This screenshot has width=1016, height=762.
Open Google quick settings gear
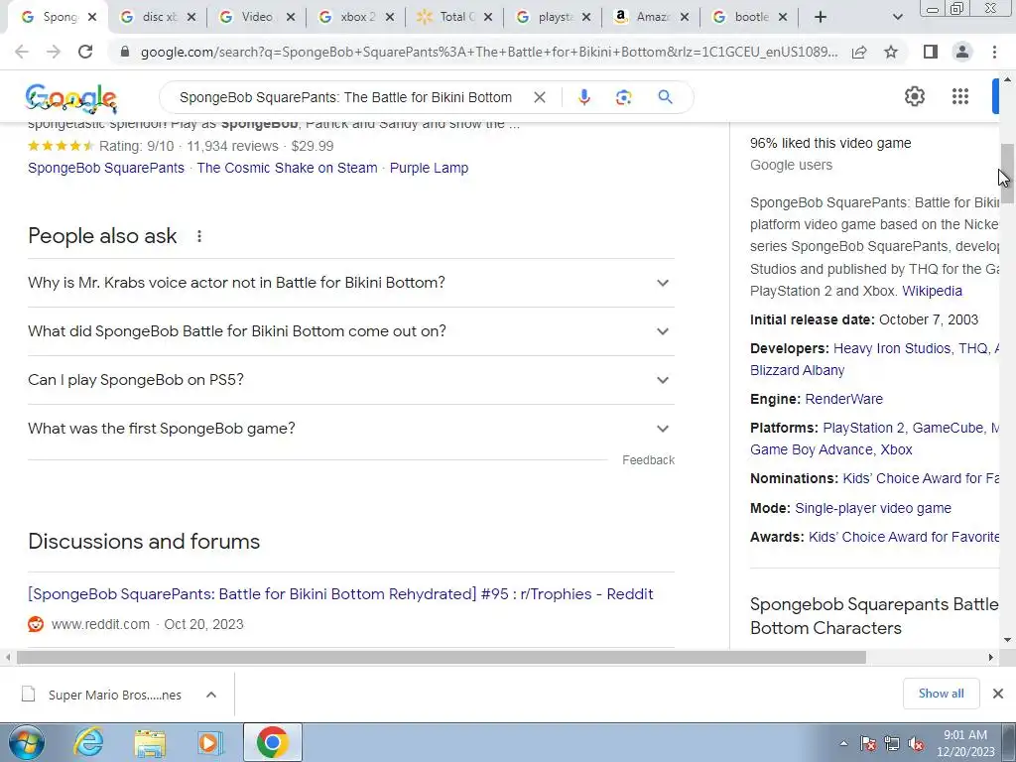click(x=914, y=96)
